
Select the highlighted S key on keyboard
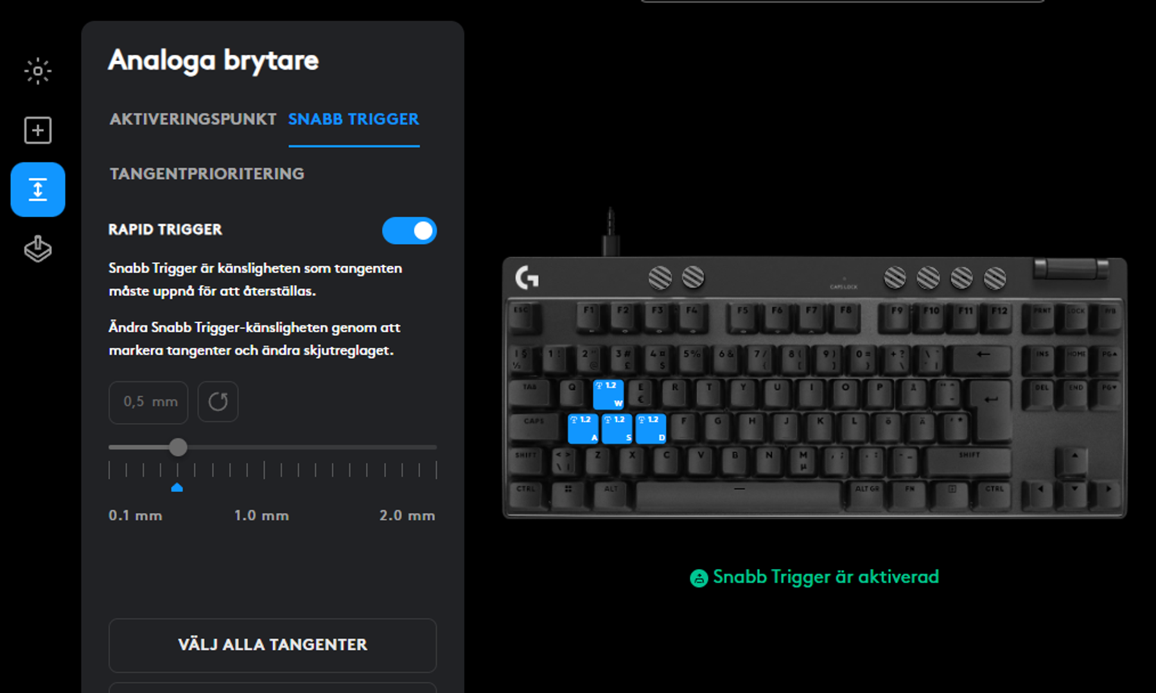tap(617, 428)
